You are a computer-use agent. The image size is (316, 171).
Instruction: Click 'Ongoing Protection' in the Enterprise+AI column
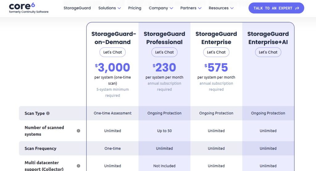[x=268, y=113]
